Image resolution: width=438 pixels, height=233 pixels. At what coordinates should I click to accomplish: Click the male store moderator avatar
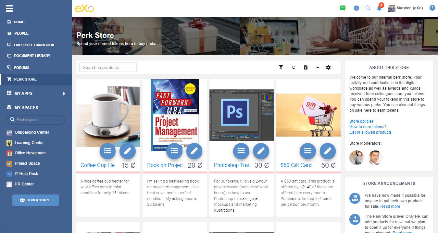[376, 158]
